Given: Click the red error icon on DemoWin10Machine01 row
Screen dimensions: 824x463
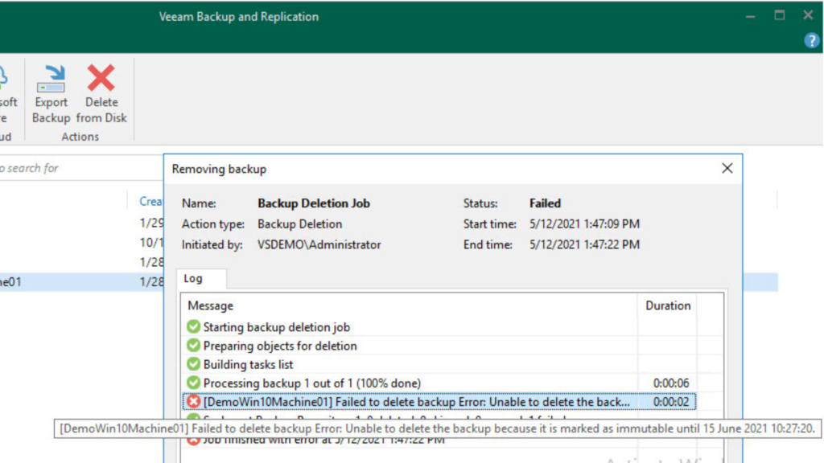Looking at the screenshot, I should tap(193, 402).
